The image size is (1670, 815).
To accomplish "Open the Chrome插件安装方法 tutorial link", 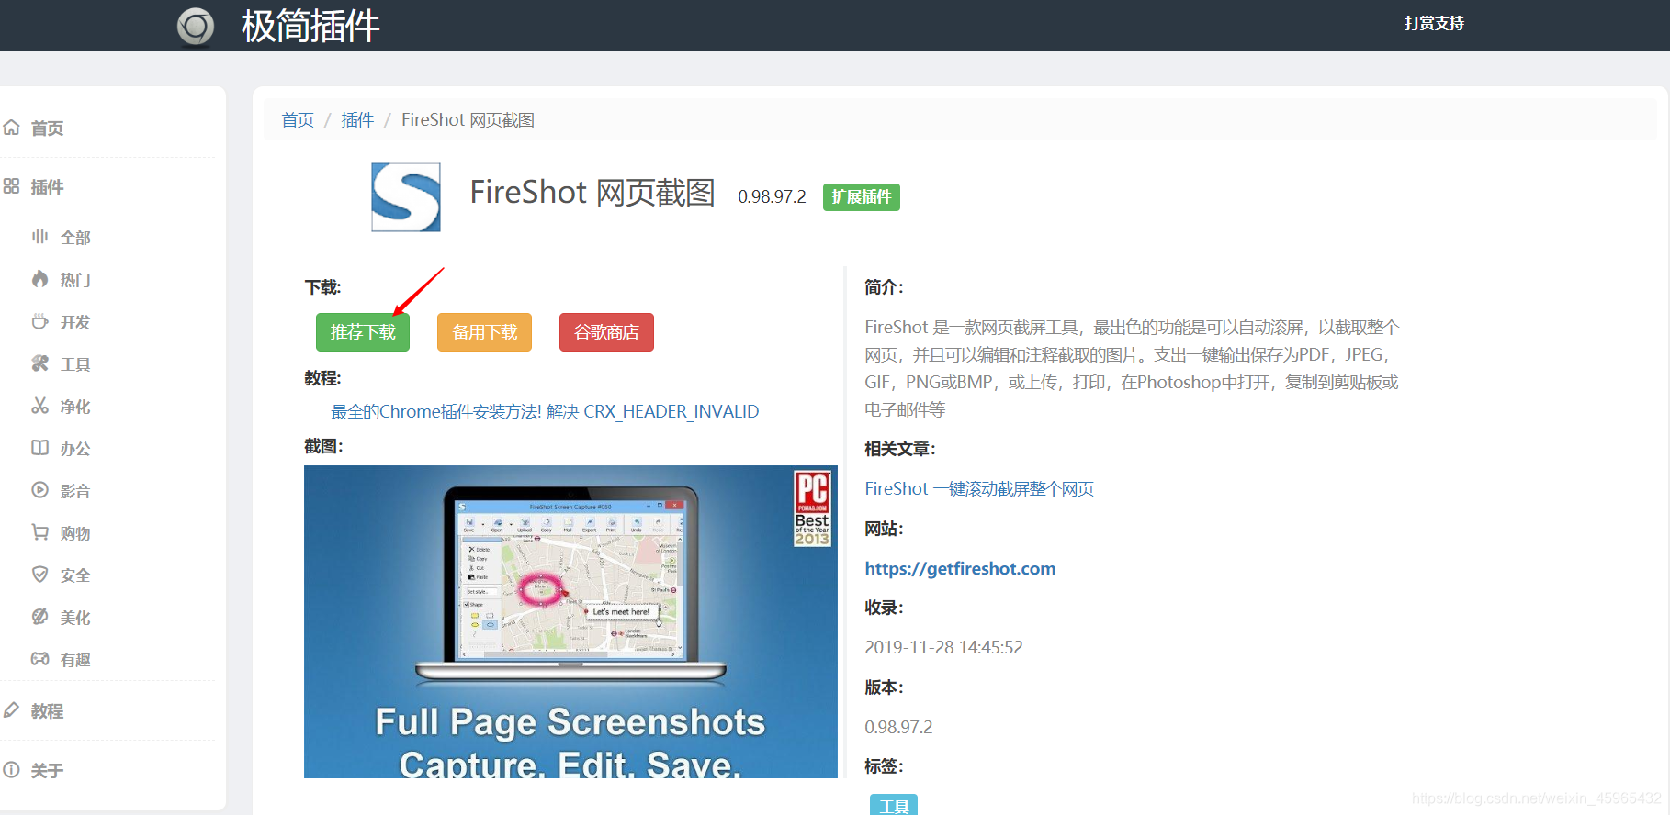I will (545, 411).
